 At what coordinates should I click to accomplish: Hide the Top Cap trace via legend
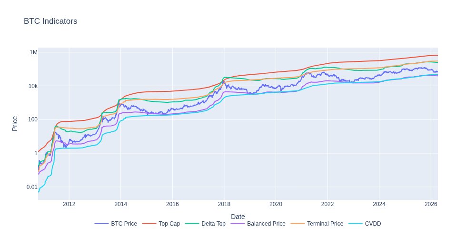click(x=169, y=224)
